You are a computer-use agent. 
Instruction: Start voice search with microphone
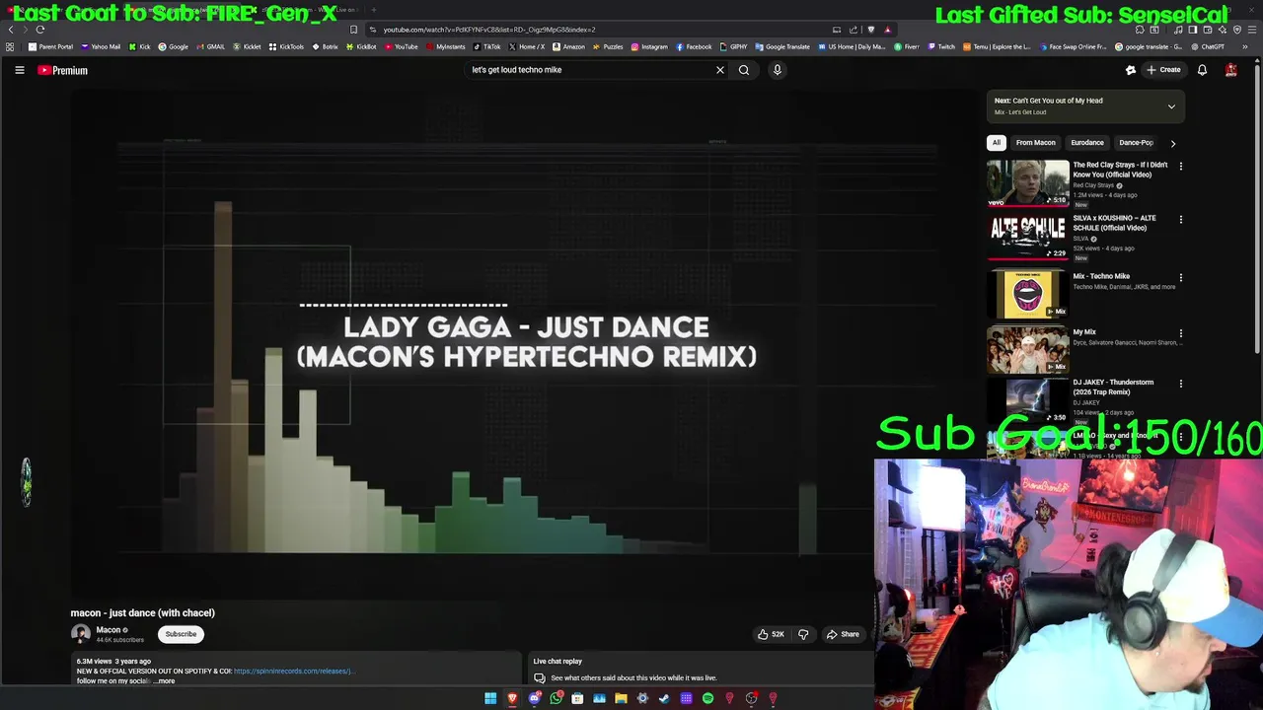coord(778,70)
